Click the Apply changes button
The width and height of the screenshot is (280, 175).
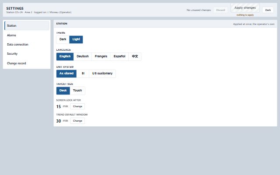click(x=245, y=8)
